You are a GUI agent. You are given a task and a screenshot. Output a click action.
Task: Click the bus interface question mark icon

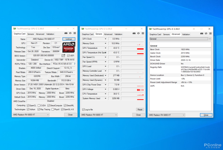pyautogui.click(x=75, y=64)
